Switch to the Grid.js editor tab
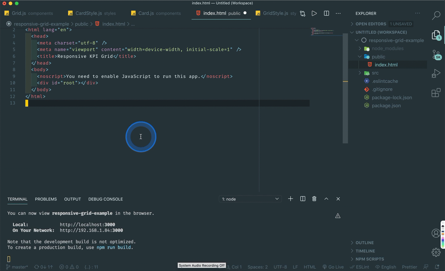Viewport: 445px width, 271px height. [29, 13]
